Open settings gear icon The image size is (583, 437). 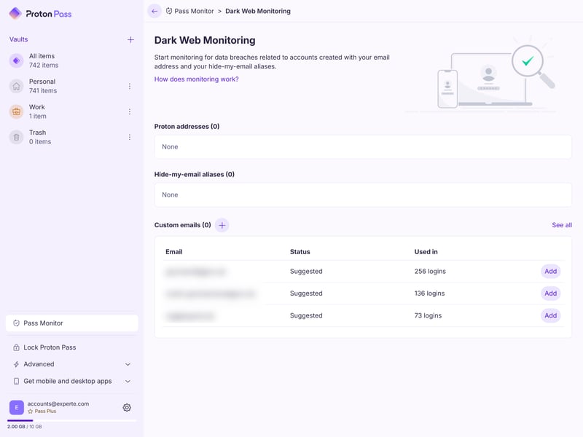[127, 408]
